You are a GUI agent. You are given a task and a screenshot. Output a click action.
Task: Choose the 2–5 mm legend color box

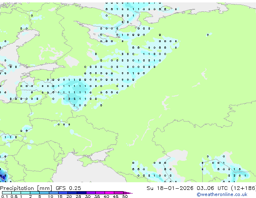pyautogui.click(x=35, y=193)
